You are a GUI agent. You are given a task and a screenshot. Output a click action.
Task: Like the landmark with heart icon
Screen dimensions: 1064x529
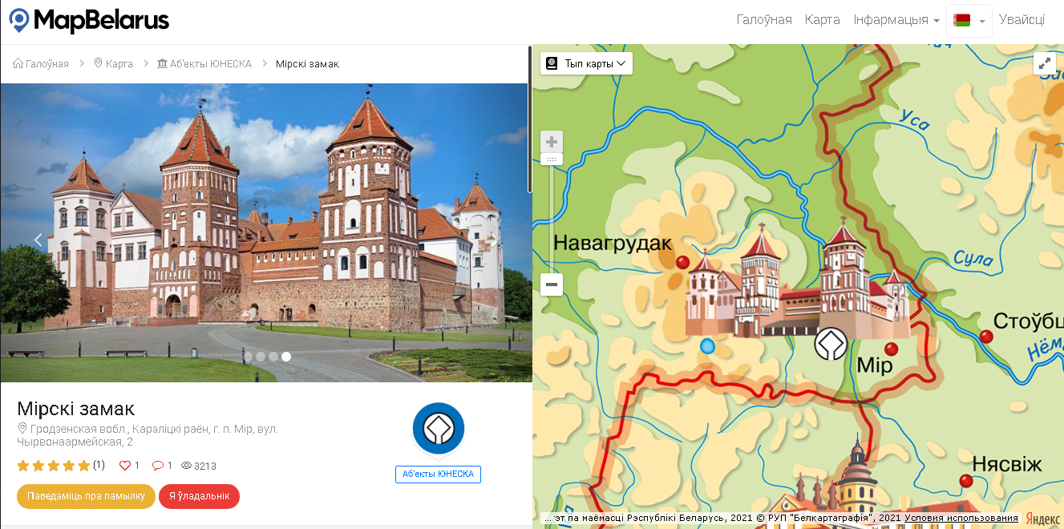point(124,466)
